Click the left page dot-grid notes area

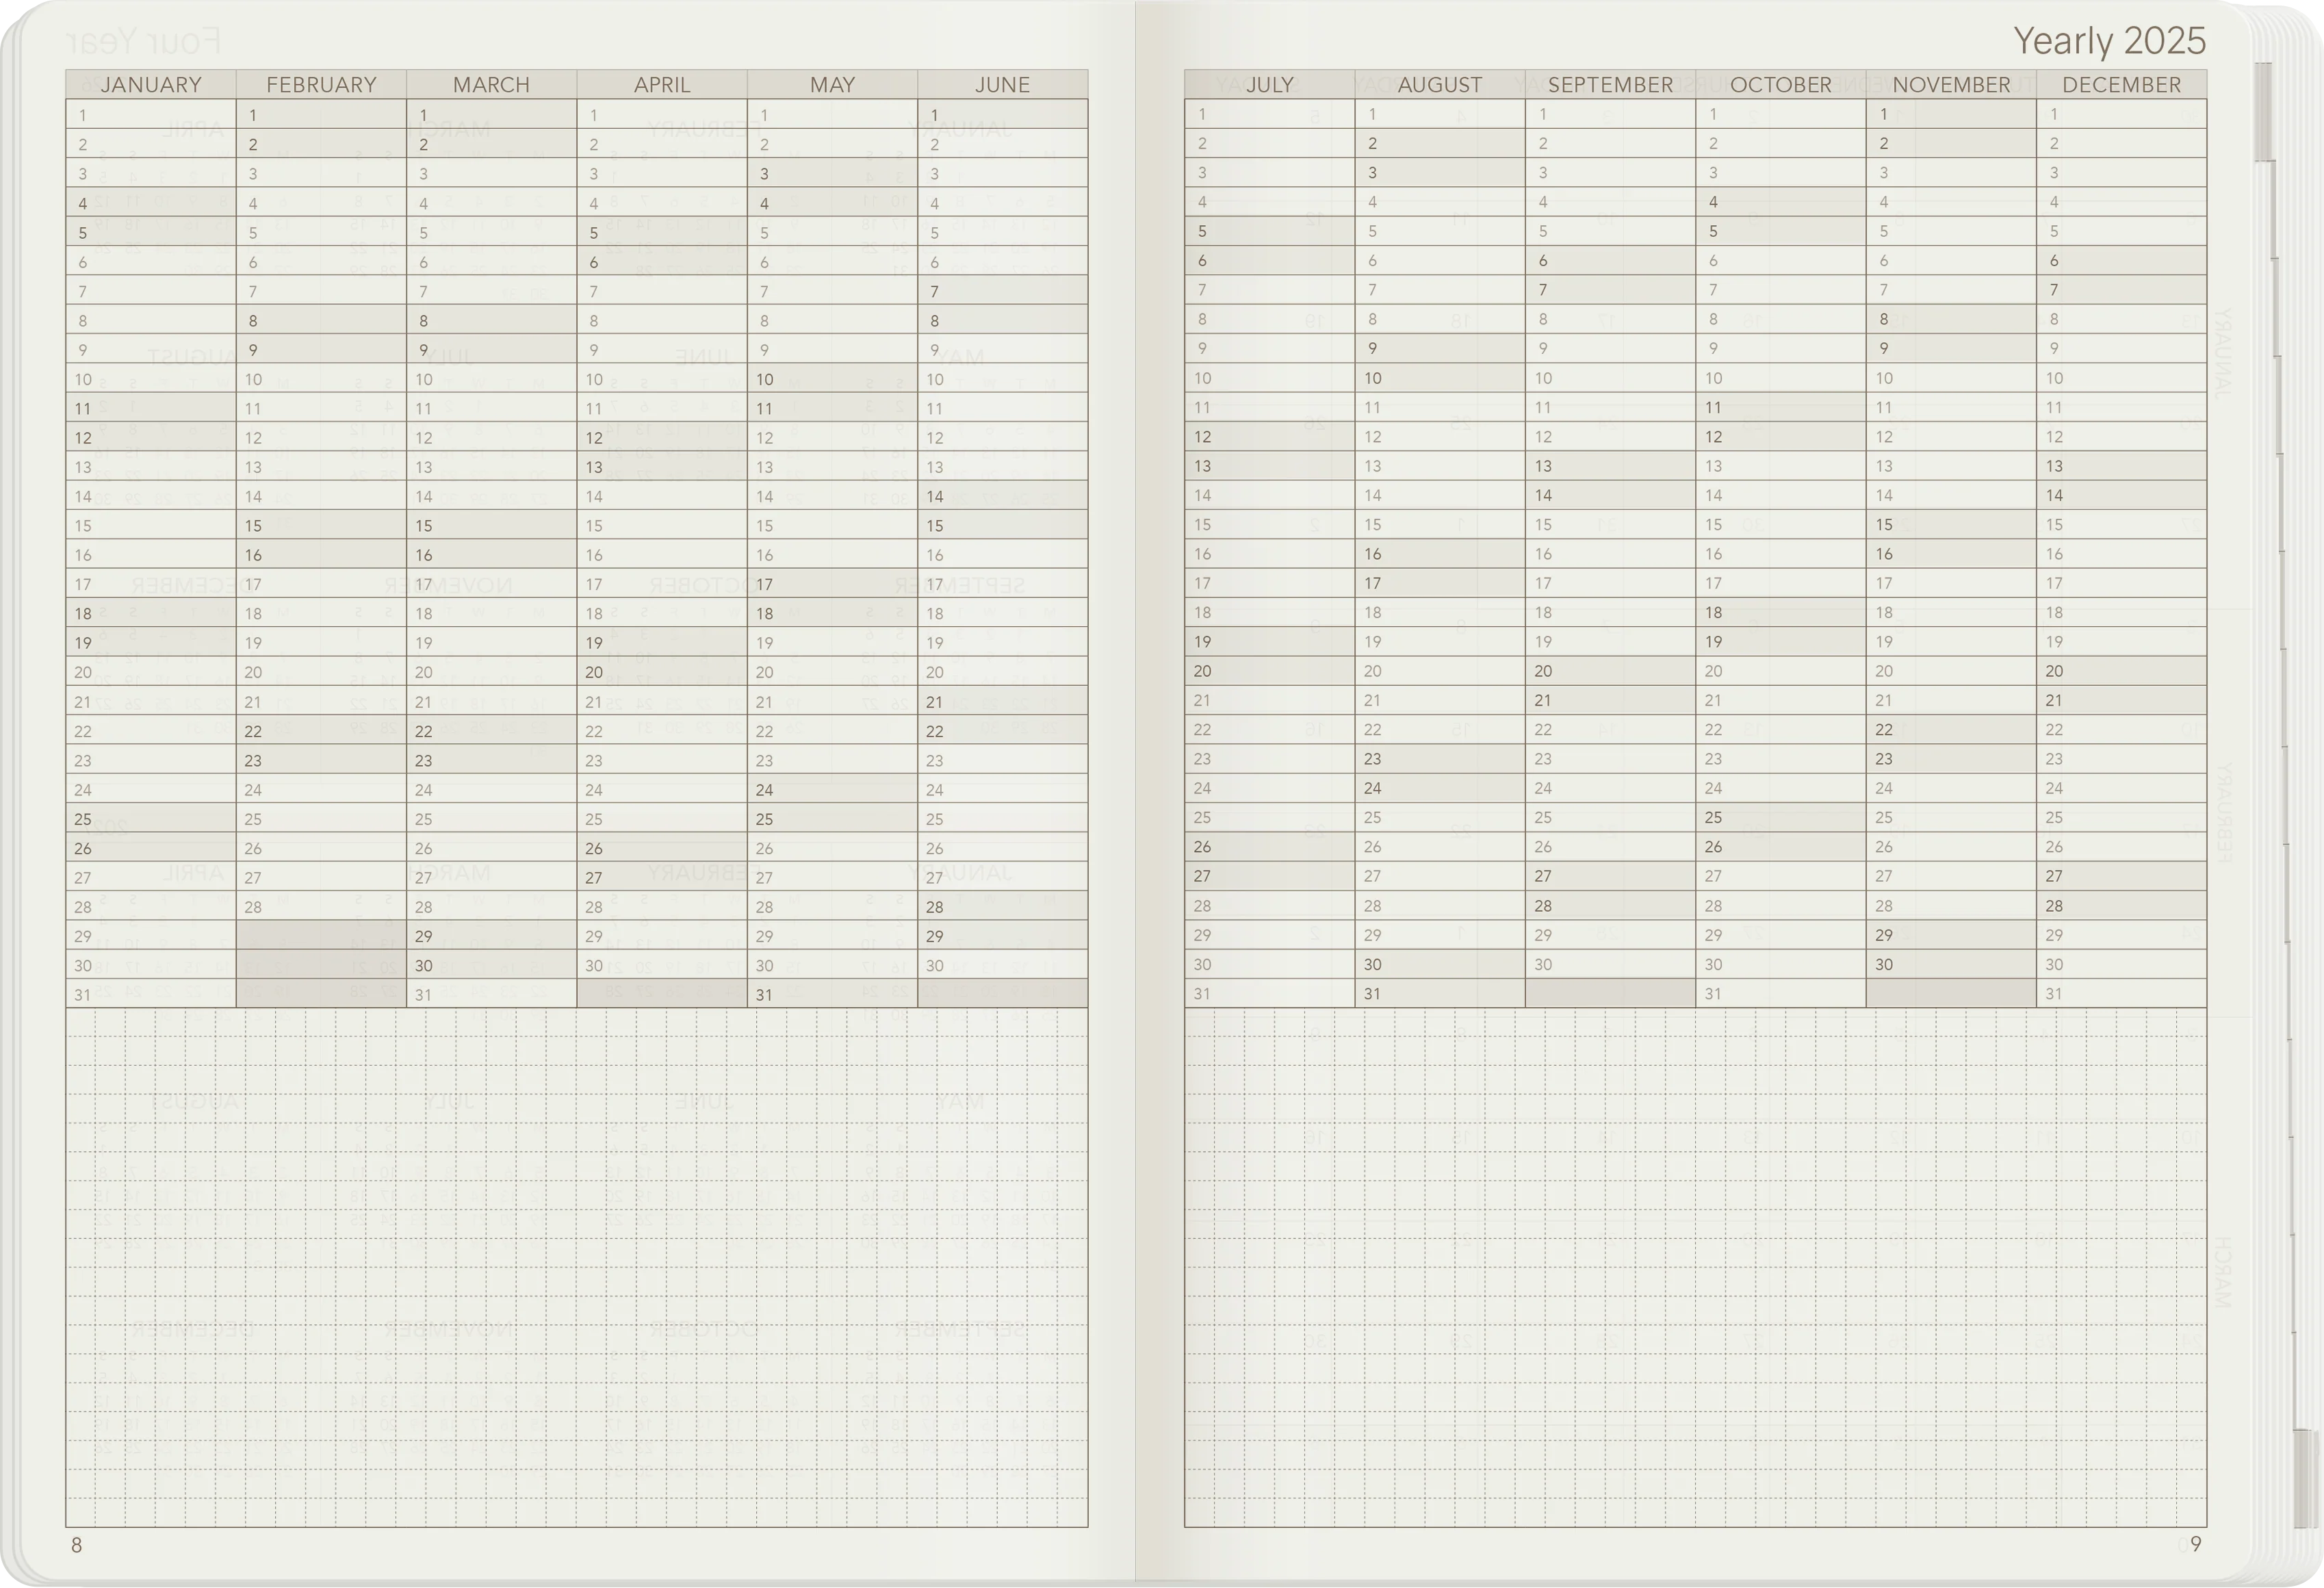click(576, 1268)
